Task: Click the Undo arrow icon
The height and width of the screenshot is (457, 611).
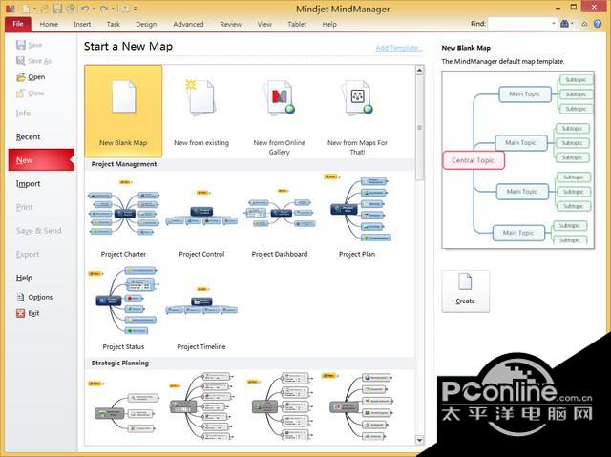Action: 85,9
